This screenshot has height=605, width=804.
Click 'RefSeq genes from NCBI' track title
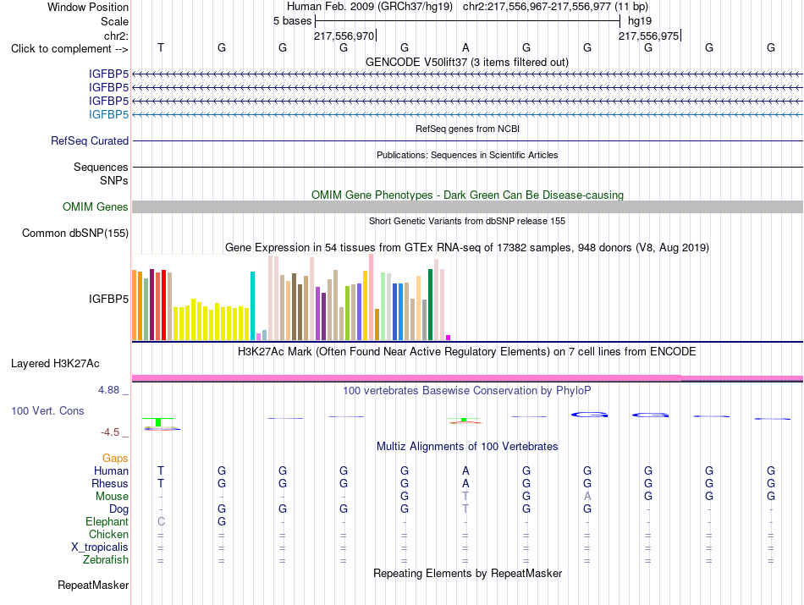(x=467, y=129)
